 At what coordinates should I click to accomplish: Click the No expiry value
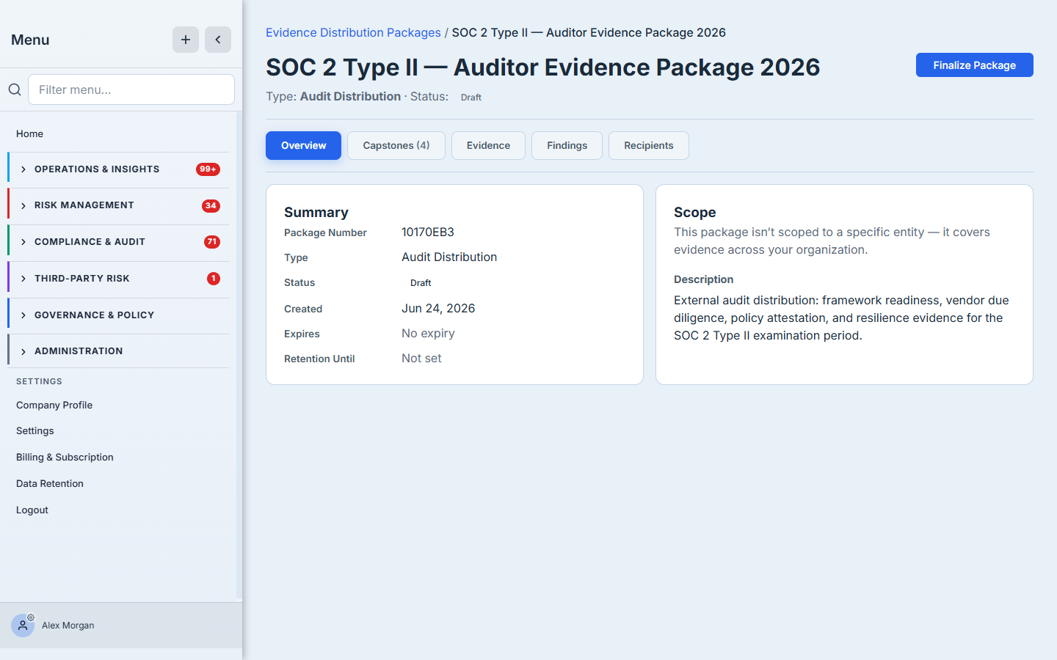pos(428,333)
